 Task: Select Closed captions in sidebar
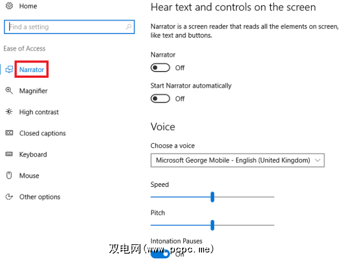click(43, 133)
